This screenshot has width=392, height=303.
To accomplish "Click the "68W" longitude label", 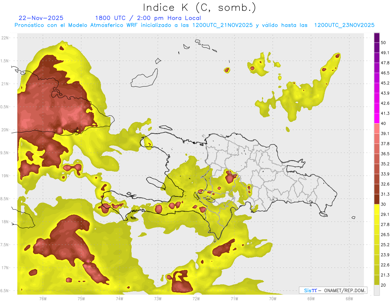I will [349, 298].
